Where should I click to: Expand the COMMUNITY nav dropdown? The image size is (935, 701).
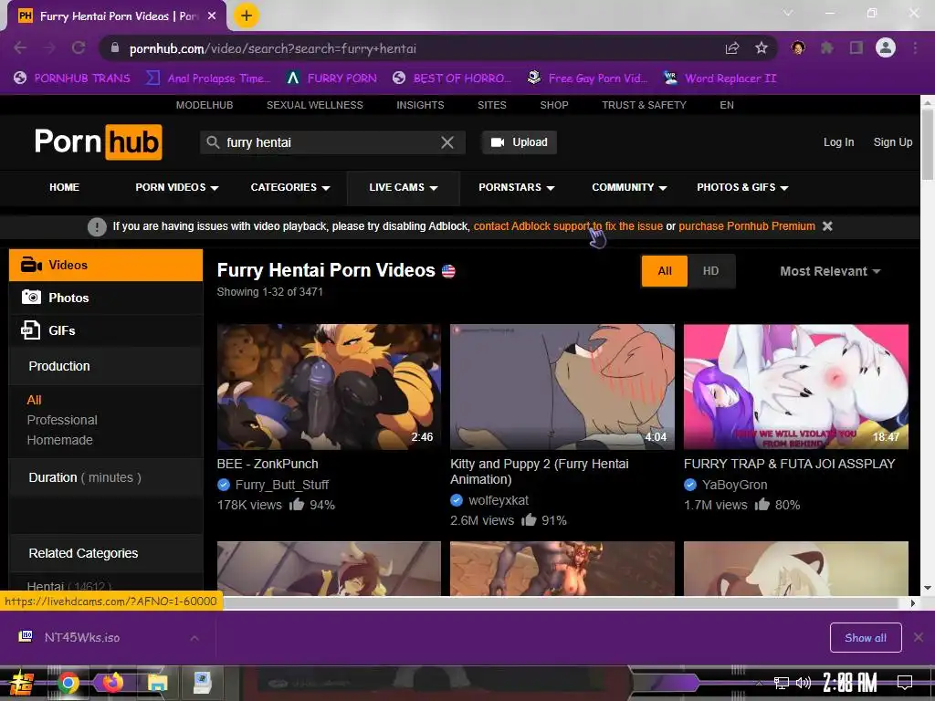click(x=629, y=187)
